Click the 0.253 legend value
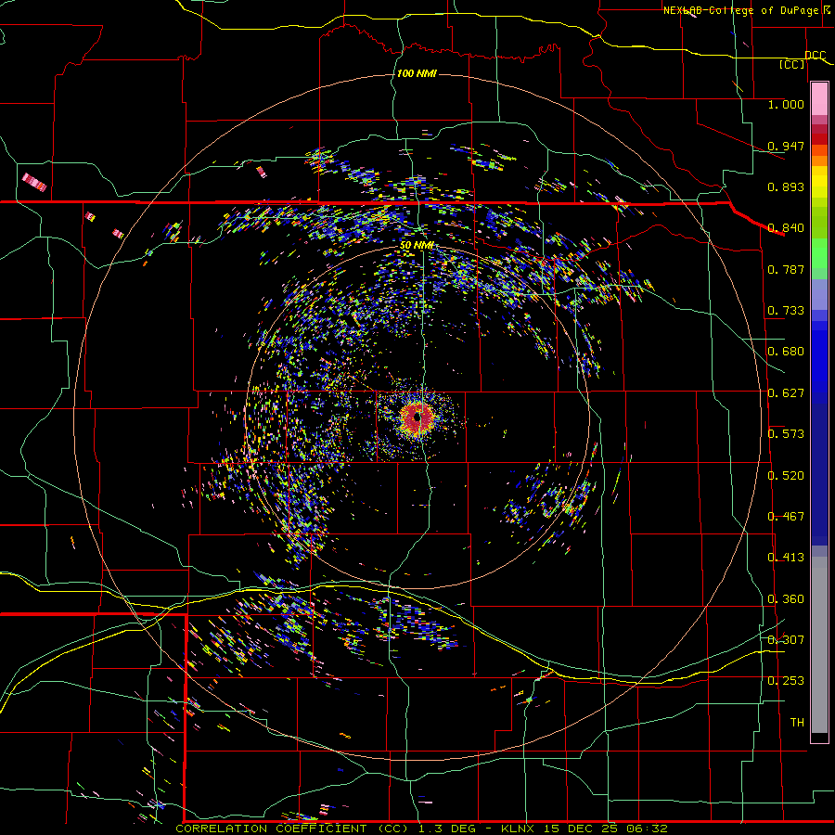Viewport: 835px width, 835px height. point(786,681)
